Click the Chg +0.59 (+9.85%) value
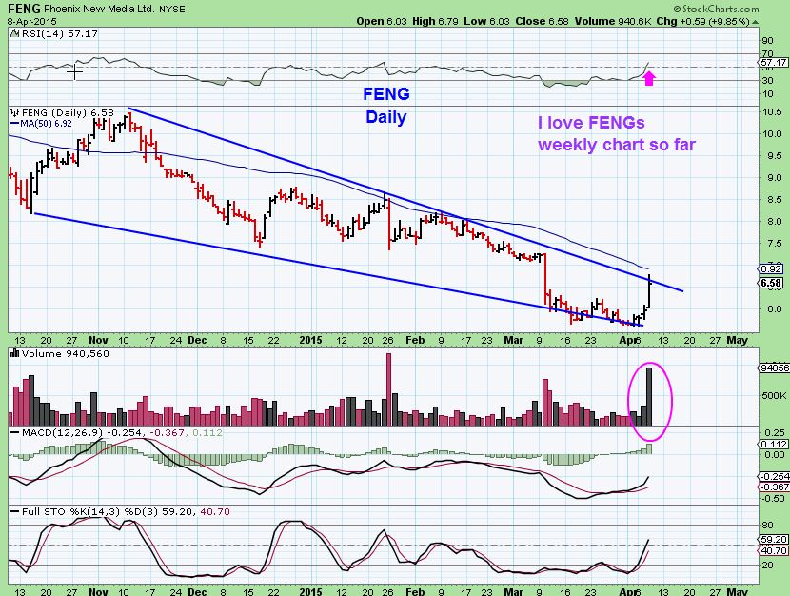 point(702,21)
